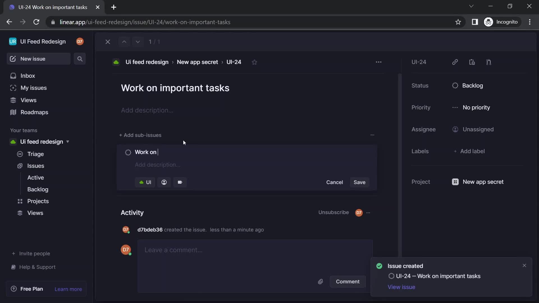Viewport: 539px width, 303px height.
Task: Click the assignee icon on sub-issue
Action: coord(164,182)
